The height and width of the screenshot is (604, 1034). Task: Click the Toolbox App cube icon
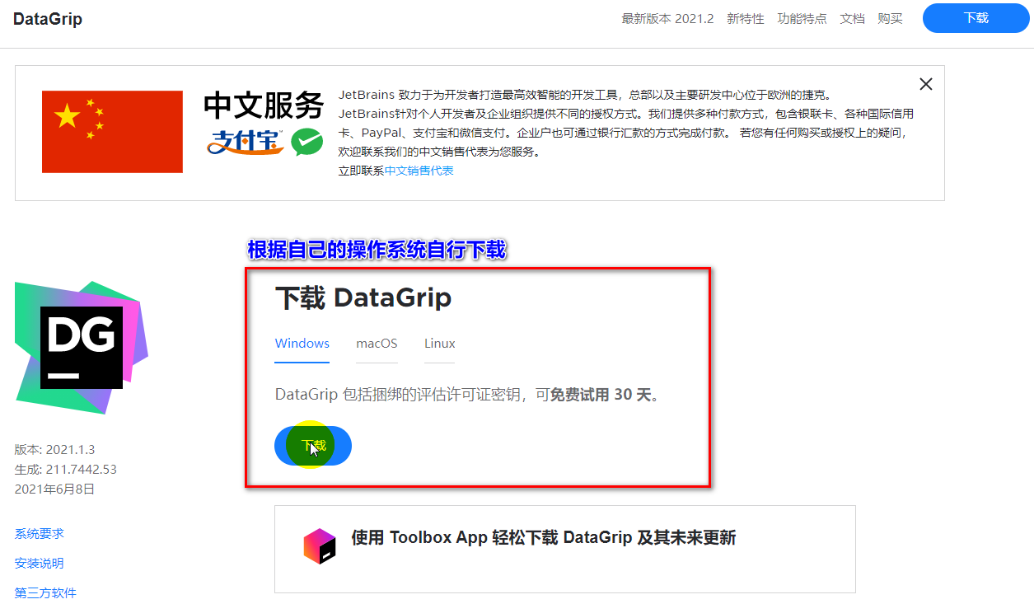click(x=320, y=546)
